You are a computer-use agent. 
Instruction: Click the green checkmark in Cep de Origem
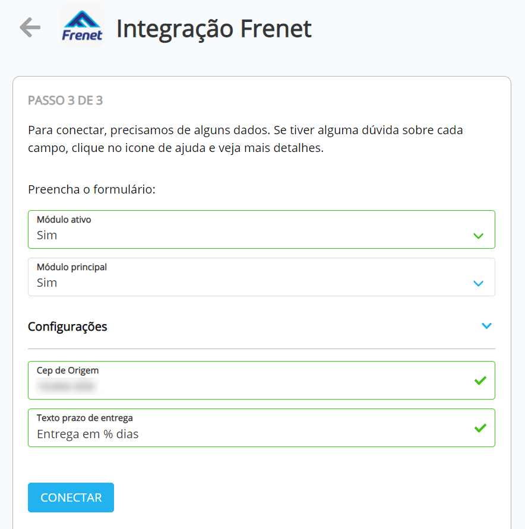pyautogui.click(x=480, y=381)
